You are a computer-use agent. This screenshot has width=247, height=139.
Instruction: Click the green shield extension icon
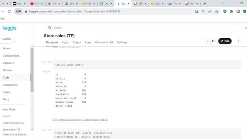(x=225, y=11)
